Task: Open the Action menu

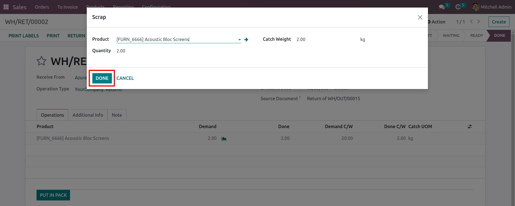Action: 436,22
